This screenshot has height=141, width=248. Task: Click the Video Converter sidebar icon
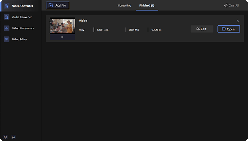pyautogui.click(x=7, y=6)
